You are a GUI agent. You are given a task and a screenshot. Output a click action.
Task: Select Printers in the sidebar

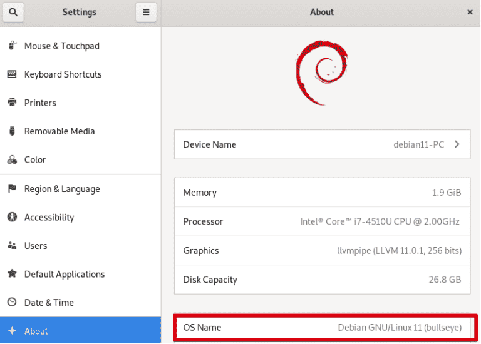(x=80, y=103)
